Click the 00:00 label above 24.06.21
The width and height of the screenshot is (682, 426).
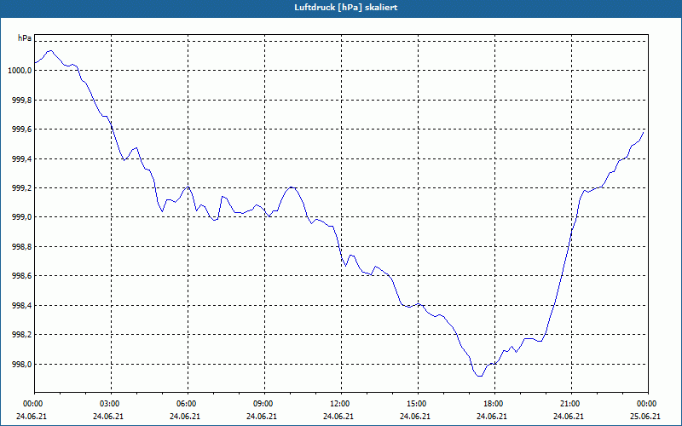32,404
